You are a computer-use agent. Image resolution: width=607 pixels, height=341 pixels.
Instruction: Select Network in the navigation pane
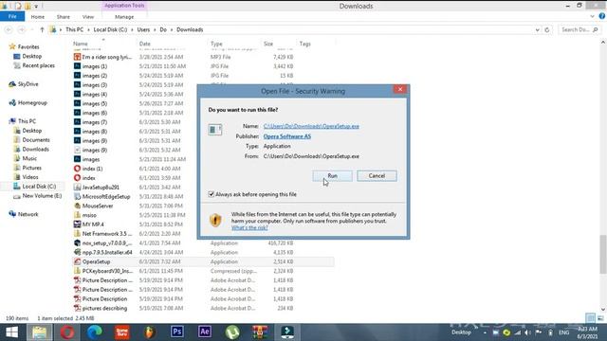pos(24,214)
